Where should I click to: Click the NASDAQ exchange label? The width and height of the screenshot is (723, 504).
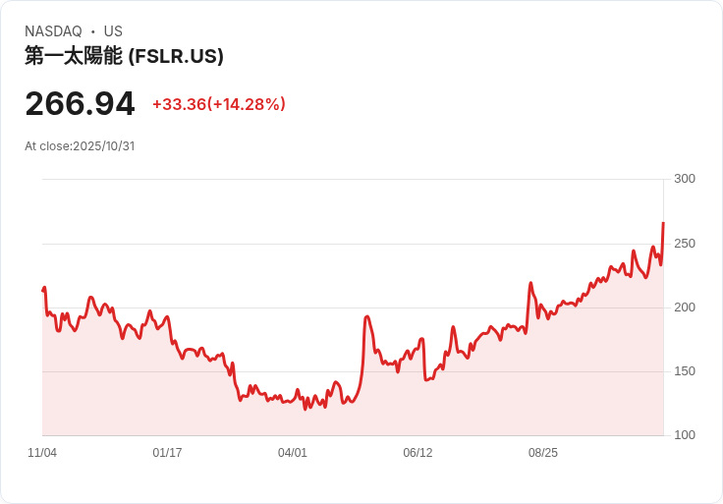tap(53, 31)
